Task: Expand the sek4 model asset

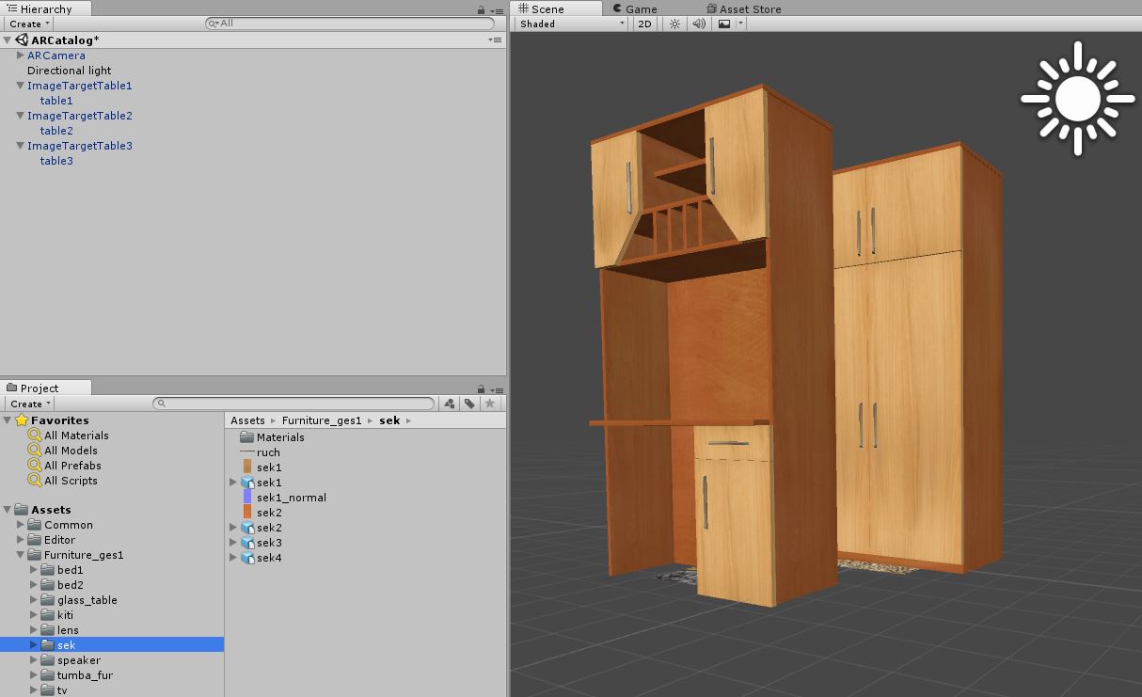Action: (x=234, y=558)
